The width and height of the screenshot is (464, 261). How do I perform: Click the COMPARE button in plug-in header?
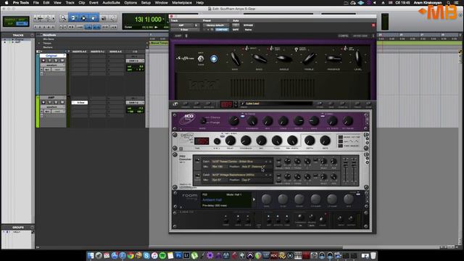point(222,30)
